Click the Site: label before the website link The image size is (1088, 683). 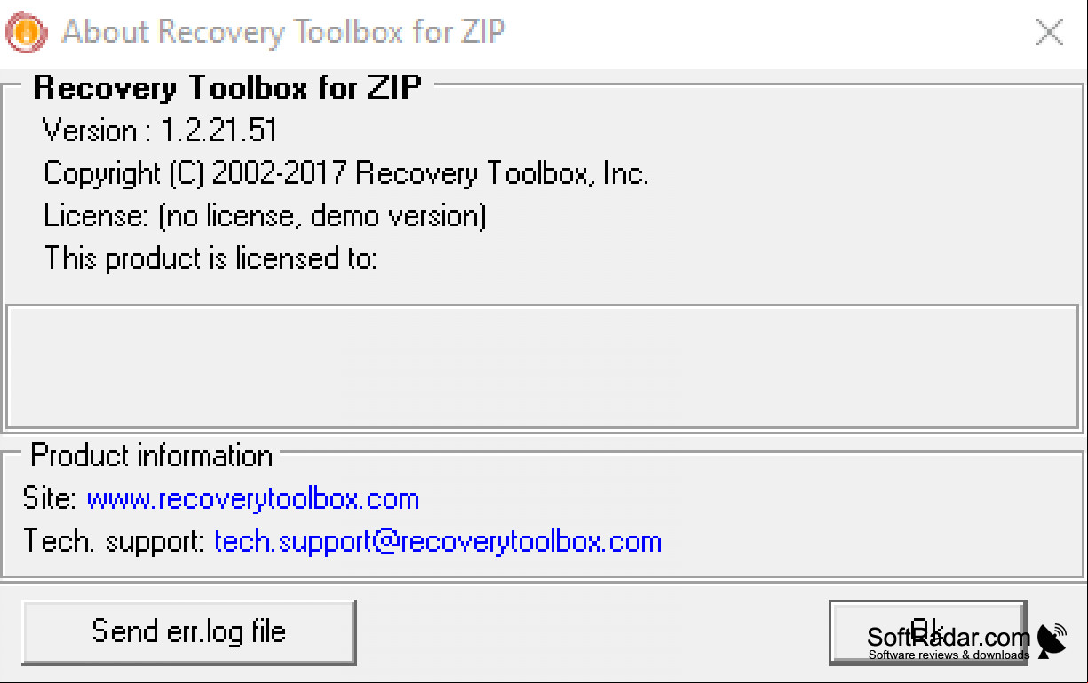click(x=50, y=499)
